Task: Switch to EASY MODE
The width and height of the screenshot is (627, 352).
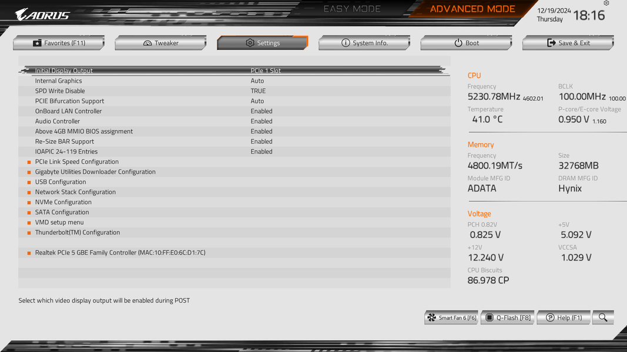Action: point(352,9)
